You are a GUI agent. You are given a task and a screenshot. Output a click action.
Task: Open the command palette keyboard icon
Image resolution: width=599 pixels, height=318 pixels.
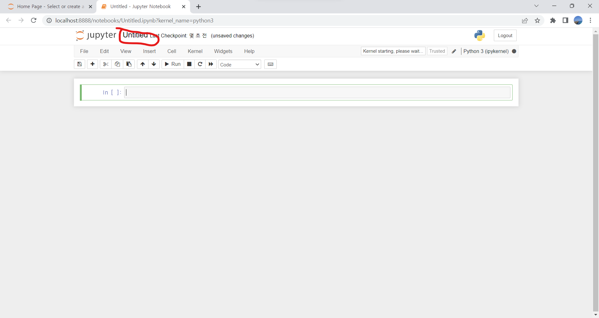(x=270, y=64)
